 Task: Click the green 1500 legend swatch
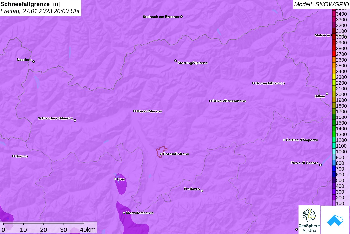coord(334,123)
